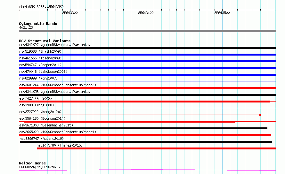Click red bar under esv2665029

pyautogui.click(x=145, y=135)
